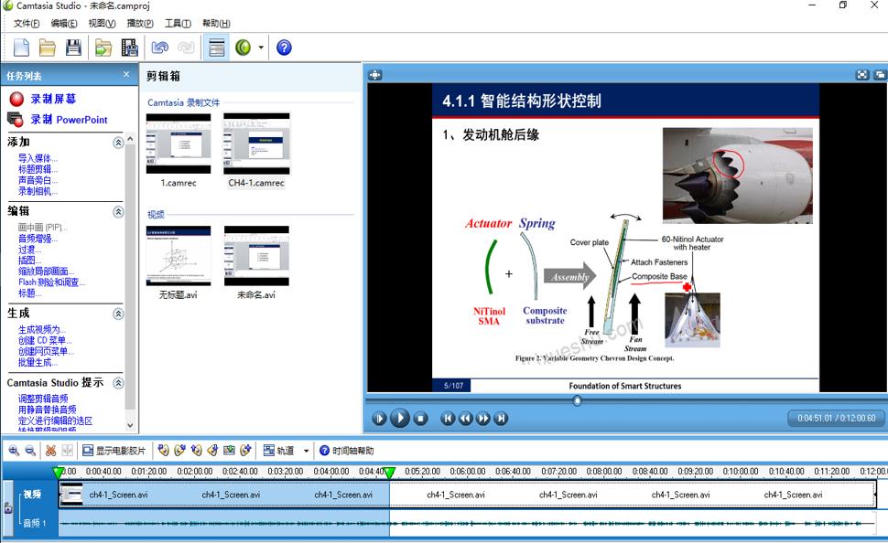Collapse the 添加 section in task list
This screenshot has width=888, height=543.
pyautogui.click(x=118, y=143)
